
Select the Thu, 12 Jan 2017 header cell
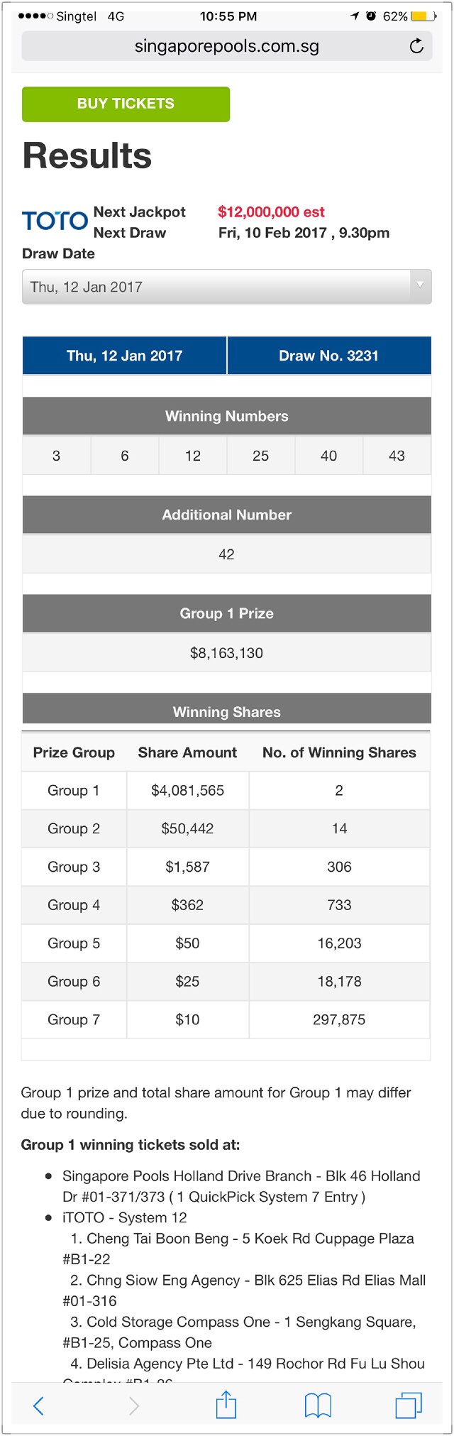[x=125, y=356]
